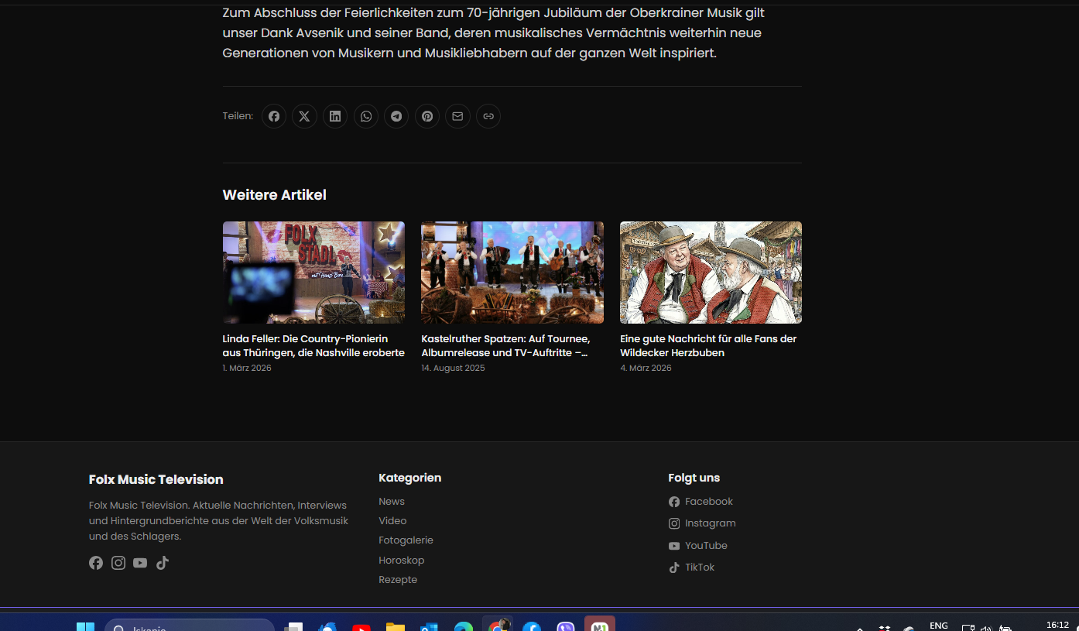Share the article via WhatsApp
This screenshot has height=631, width=1079.
[366, 116]
